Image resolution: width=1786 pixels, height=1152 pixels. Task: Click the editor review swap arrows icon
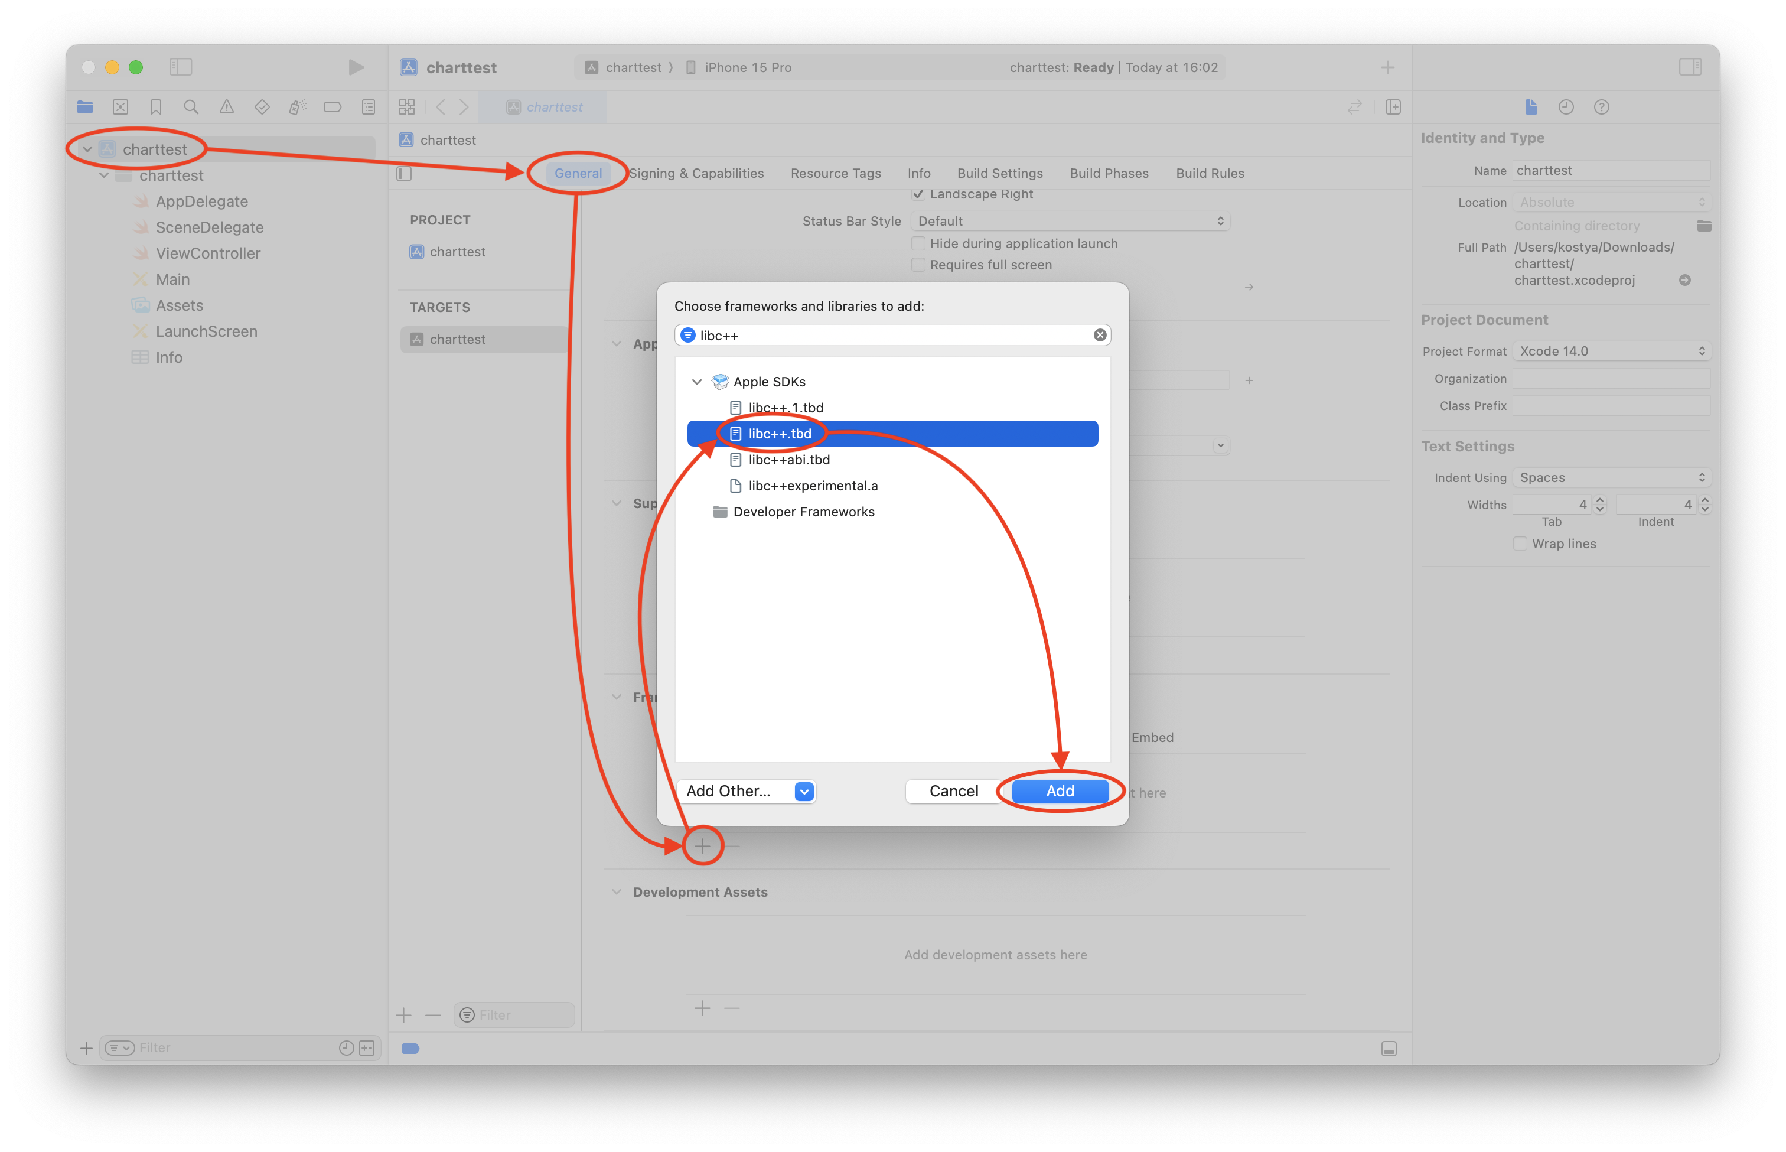(x=1354, y=107)
